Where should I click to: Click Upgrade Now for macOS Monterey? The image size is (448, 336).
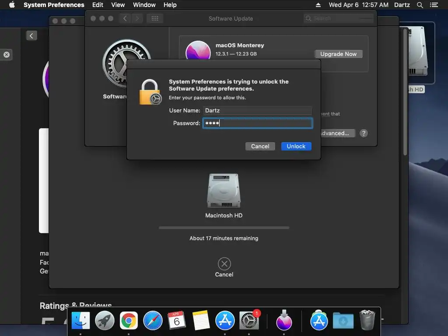(x=338, y=54)
